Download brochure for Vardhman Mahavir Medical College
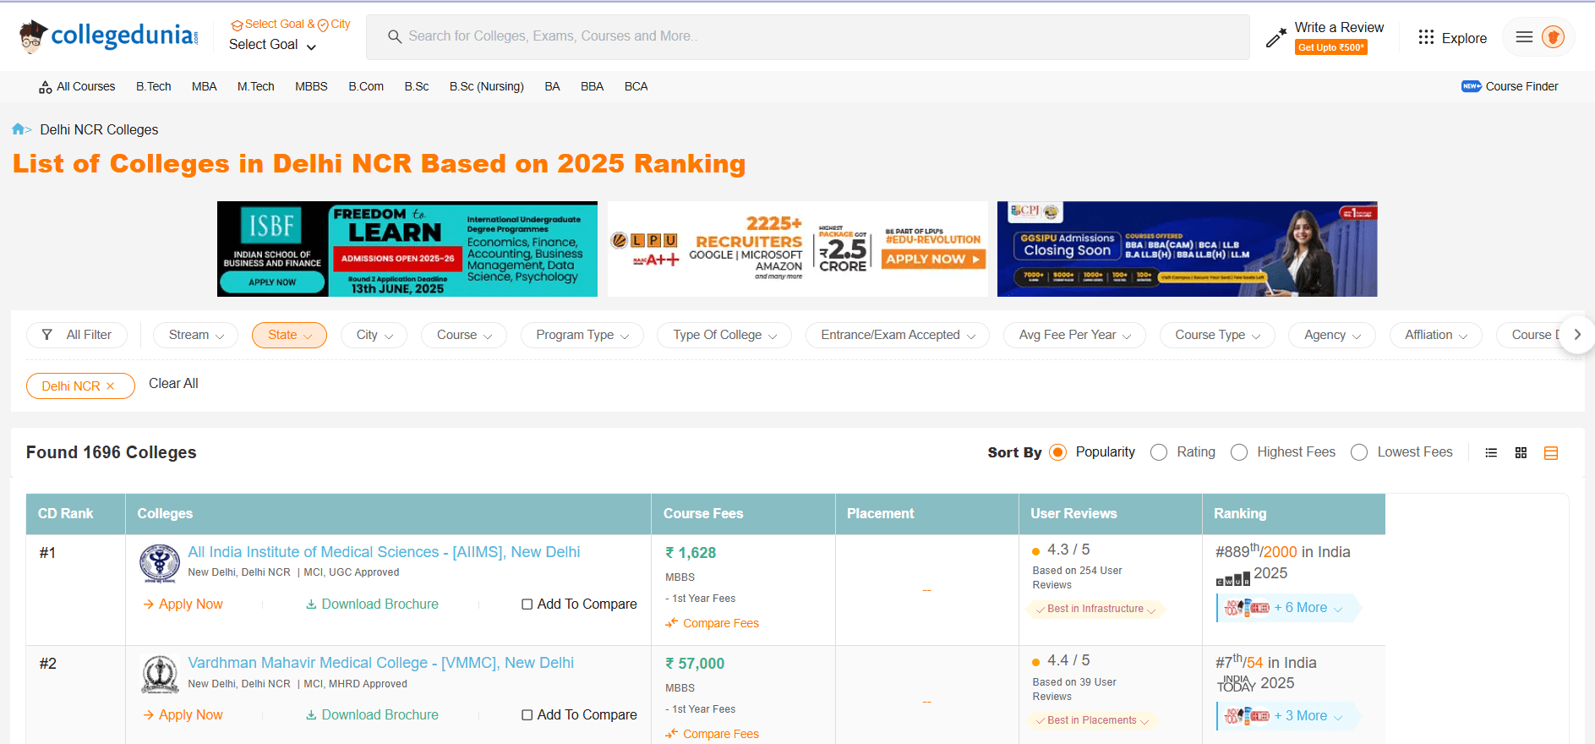This screenshot has width=1595, height=744. [x=372, y=715]
